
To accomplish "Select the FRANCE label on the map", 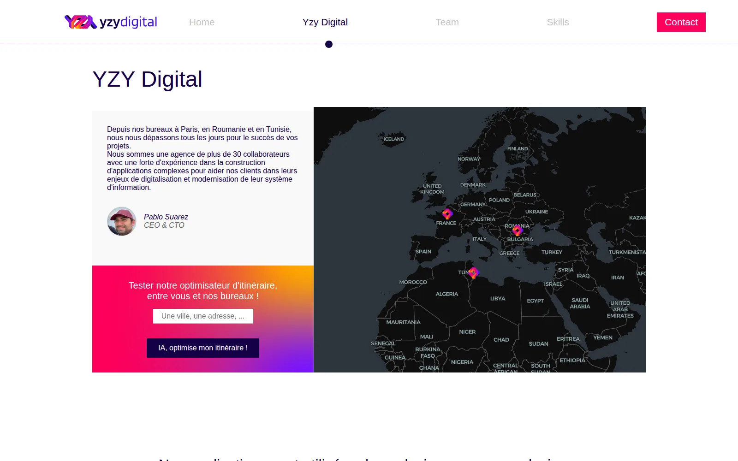I will click(446, 223).
